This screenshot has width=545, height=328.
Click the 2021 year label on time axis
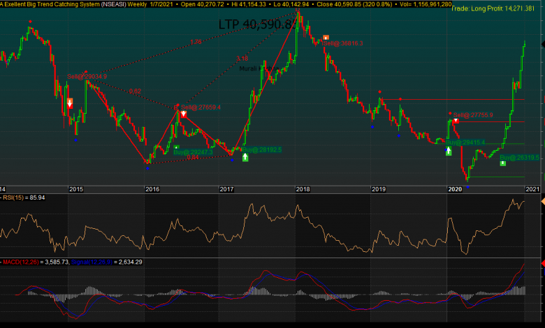click(x=532, y=189)
